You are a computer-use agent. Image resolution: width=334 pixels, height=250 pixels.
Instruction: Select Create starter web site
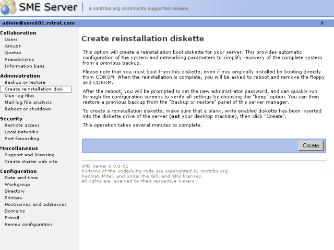coord(31,161)
